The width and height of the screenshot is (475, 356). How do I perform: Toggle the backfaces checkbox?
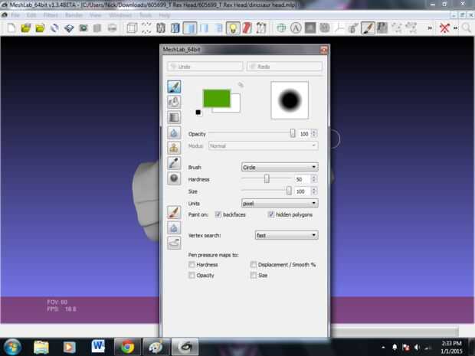pyautogui.click(x=218, y=214)
